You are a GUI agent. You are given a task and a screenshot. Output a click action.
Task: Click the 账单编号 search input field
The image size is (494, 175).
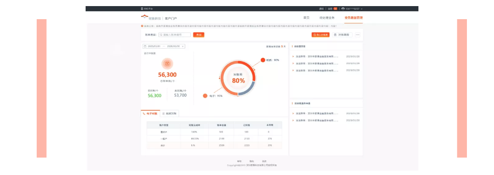175,35
